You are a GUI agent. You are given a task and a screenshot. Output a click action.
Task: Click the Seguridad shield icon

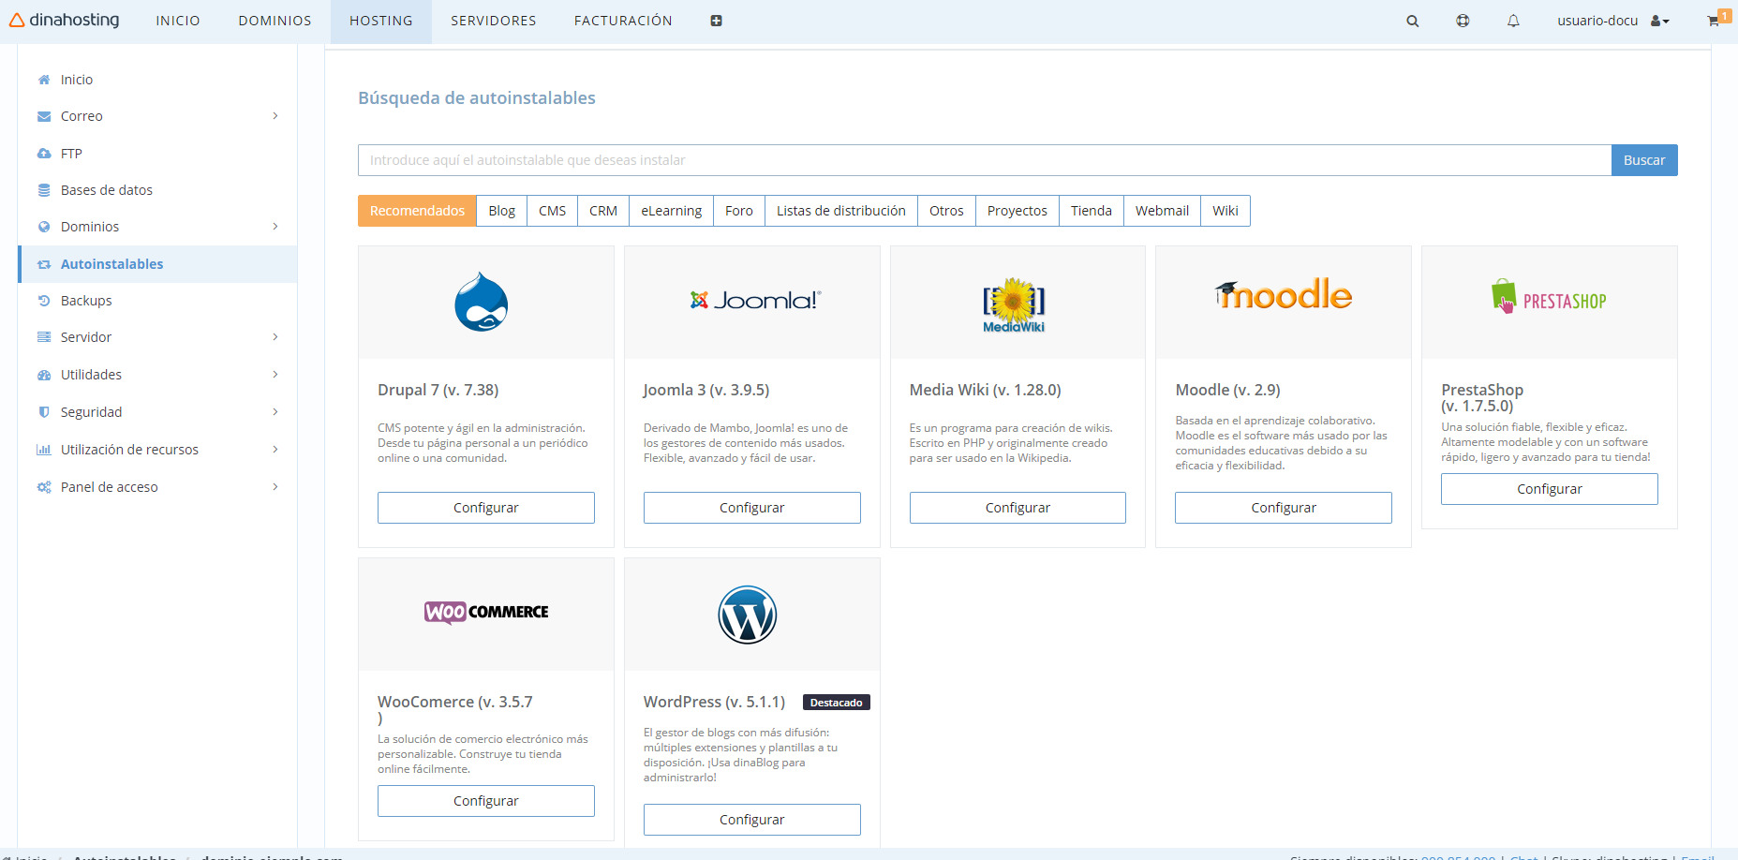(x=44, y=412)
